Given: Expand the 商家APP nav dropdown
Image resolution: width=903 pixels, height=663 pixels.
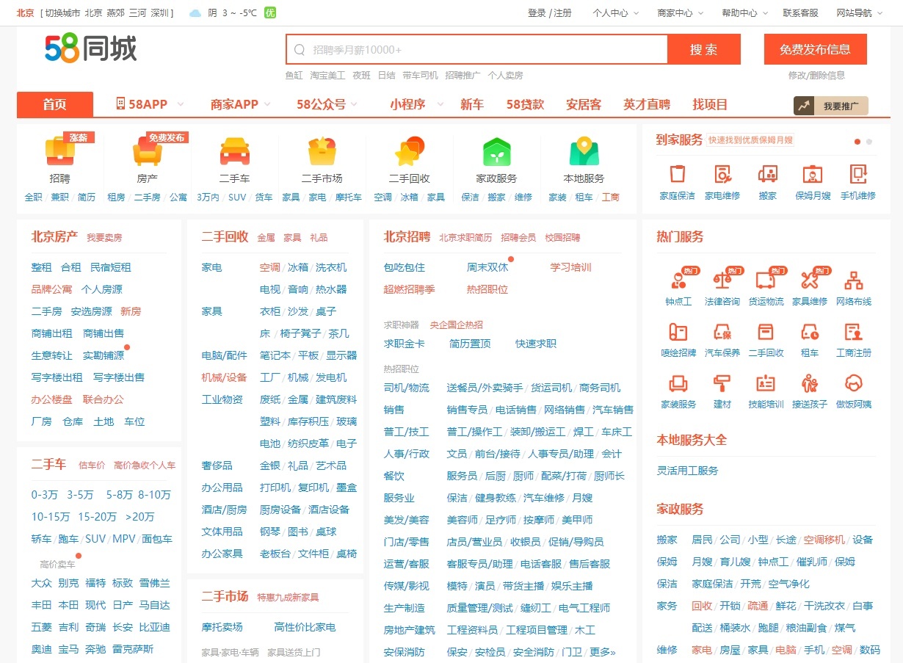Looking at the screenshot, I should [241, 104].
